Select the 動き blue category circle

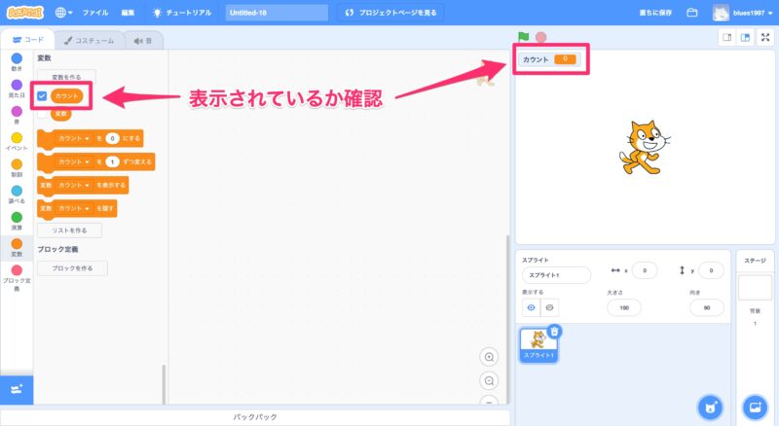17,58
